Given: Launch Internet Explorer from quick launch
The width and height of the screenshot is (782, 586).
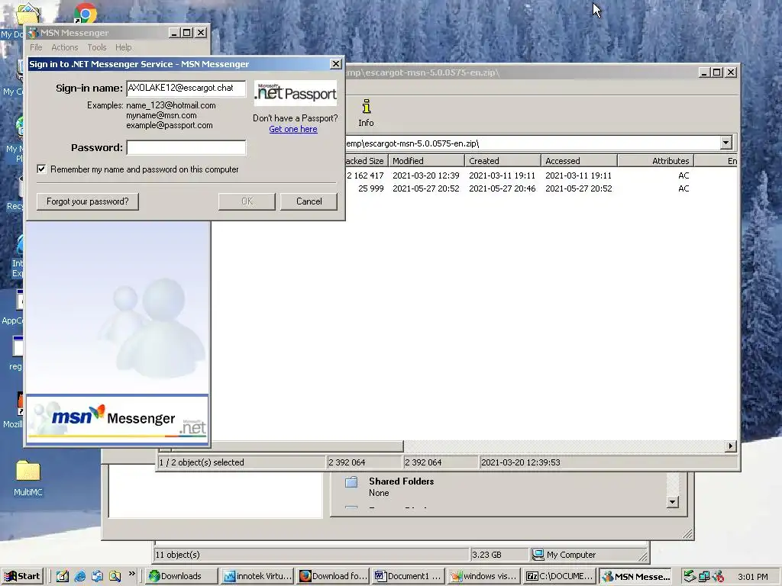Looking at the screenshot, I should (x=79, y=576).
